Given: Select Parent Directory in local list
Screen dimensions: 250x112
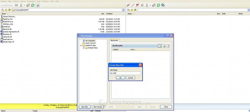Looking at the screenshot, I should 9,17.
